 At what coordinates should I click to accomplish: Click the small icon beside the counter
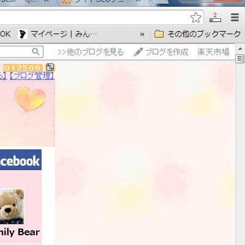coord(50,67)
